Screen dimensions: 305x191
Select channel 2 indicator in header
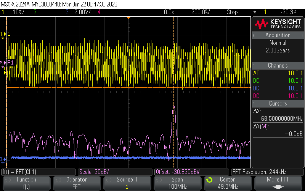point(35,12)
